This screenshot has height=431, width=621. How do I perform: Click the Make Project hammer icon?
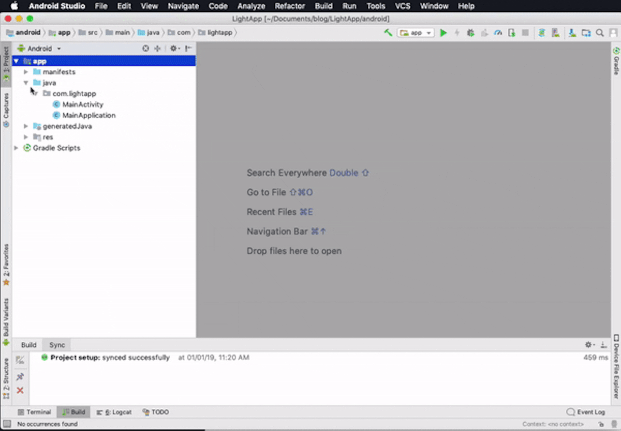pyautogui.click(x=388, y=33)
